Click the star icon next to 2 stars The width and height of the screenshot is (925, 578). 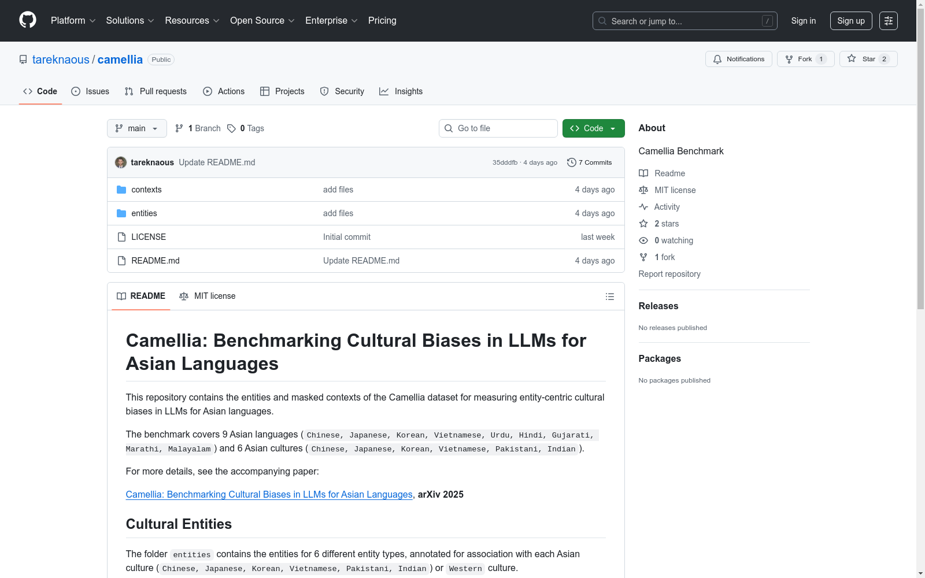point(643,224)
